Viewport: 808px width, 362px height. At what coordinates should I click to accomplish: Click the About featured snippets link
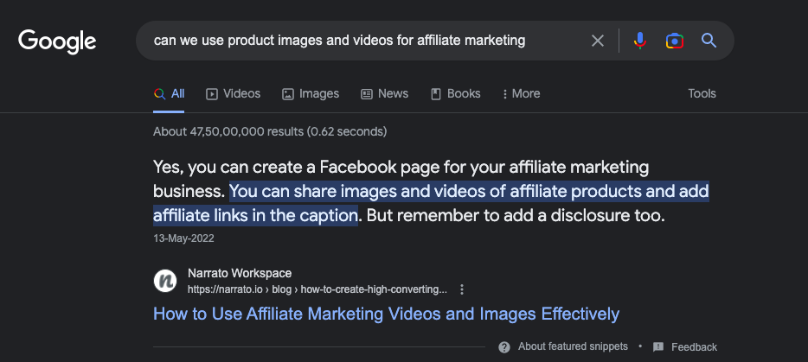pyautogui.click(x=573, y=346)
